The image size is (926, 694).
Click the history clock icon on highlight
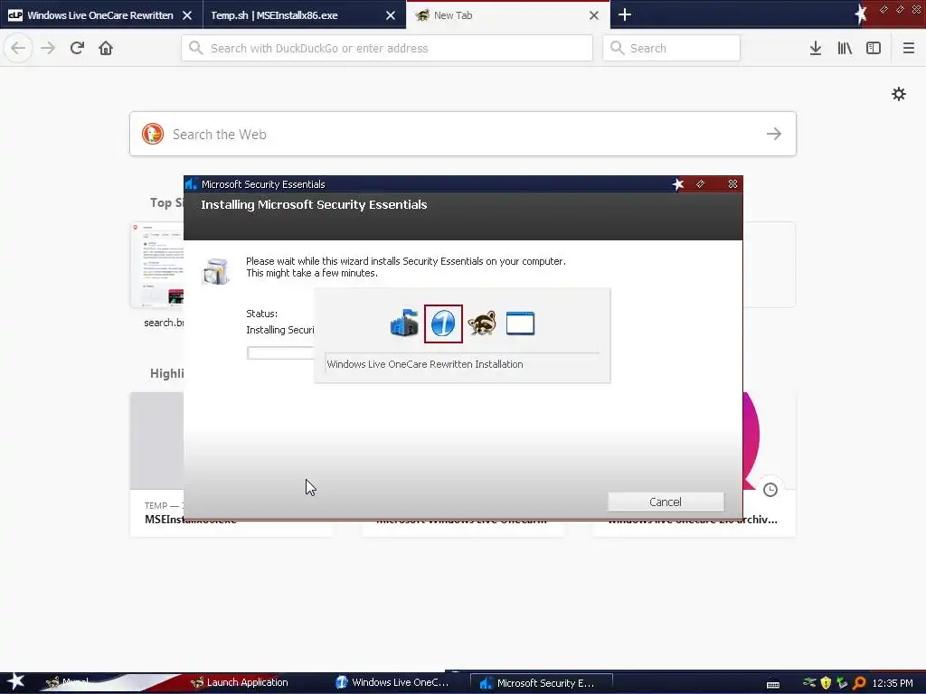click(770, 489)
